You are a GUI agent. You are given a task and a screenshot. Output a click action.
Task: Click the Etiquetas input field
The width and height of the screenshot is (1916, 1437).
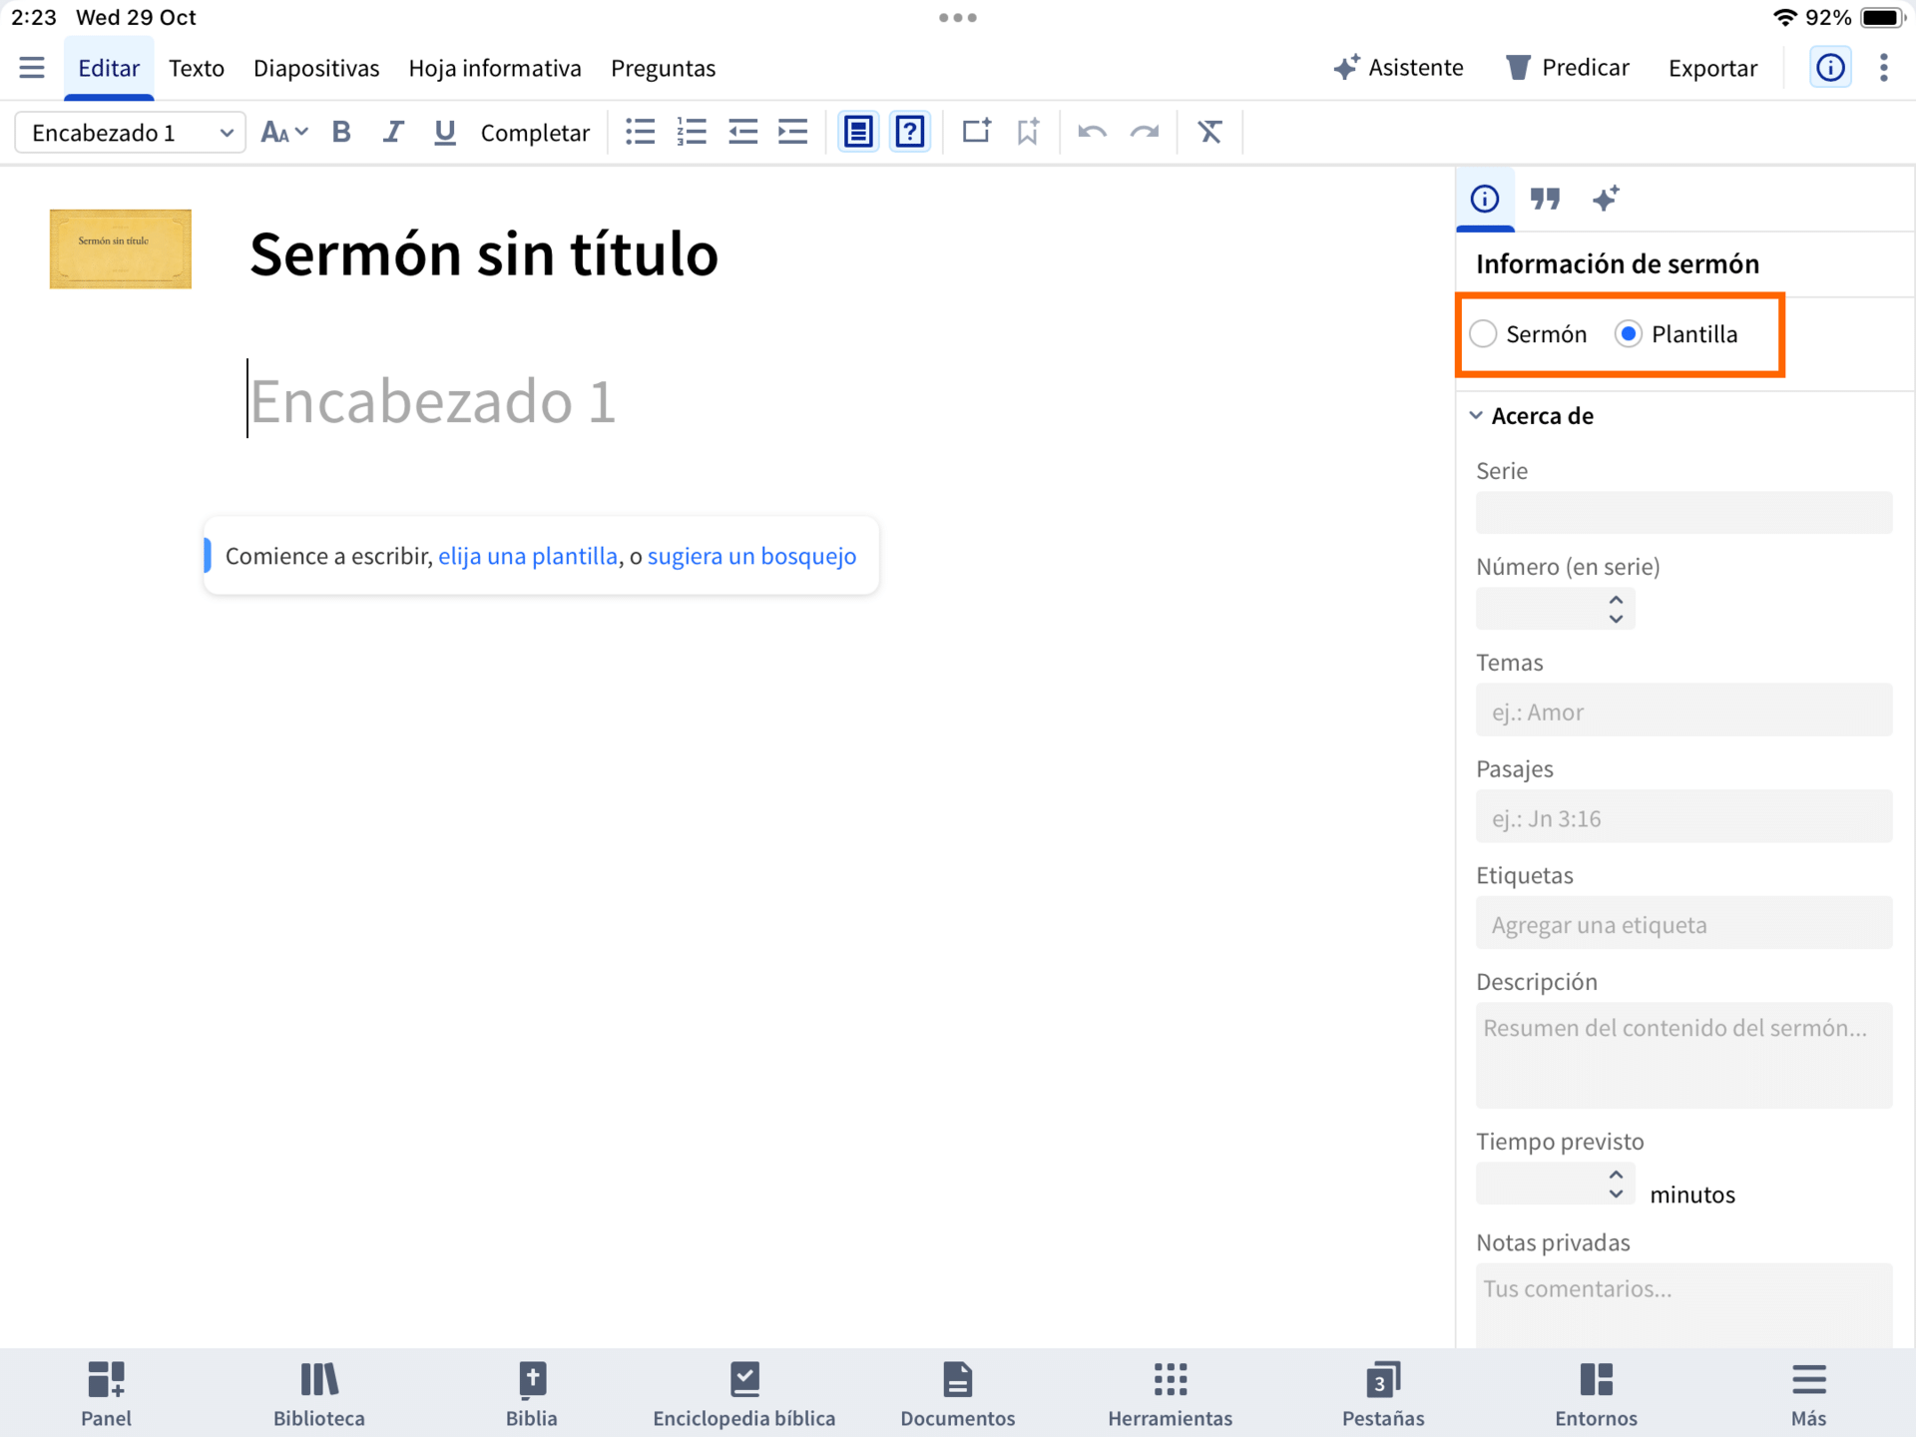click(1683, 923)
